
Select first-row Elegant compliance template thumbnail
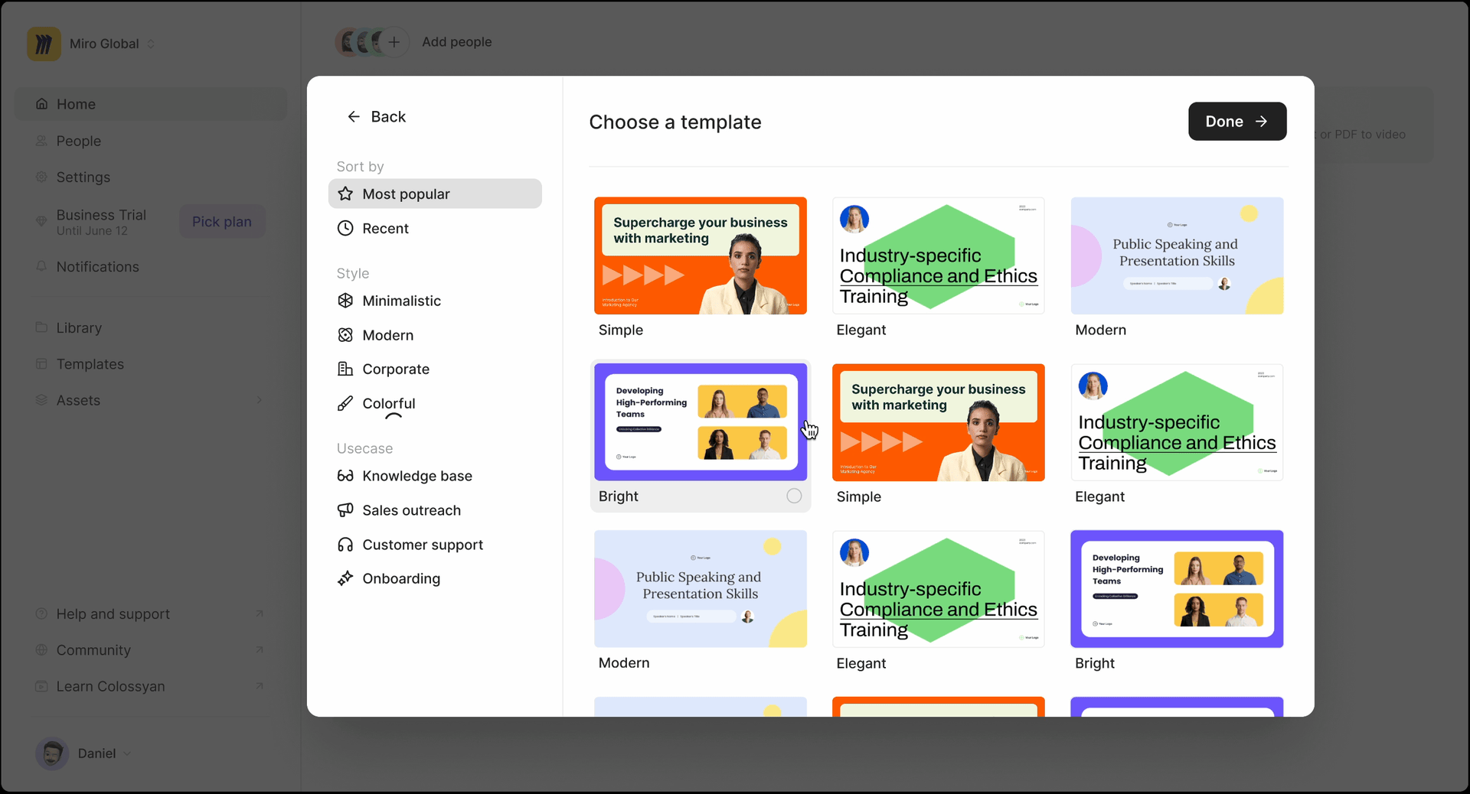938,255
